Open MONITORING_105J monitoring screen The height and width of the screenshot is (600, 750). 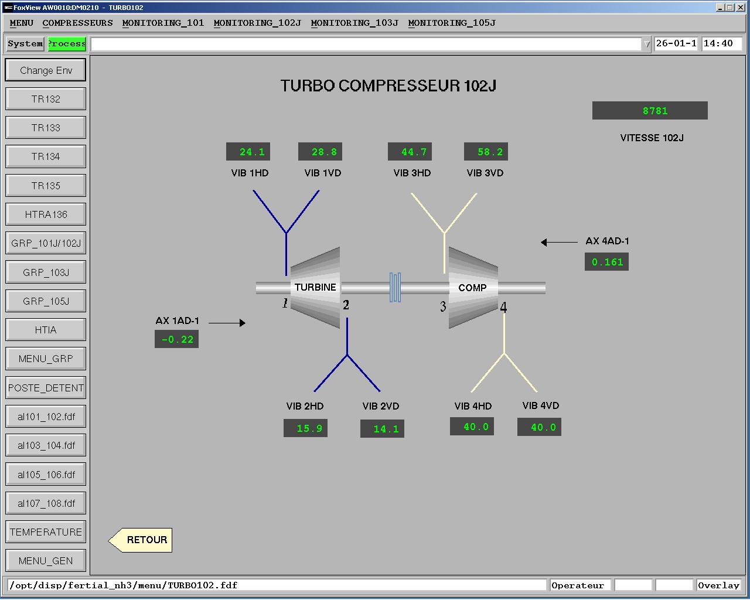(451, 23)
